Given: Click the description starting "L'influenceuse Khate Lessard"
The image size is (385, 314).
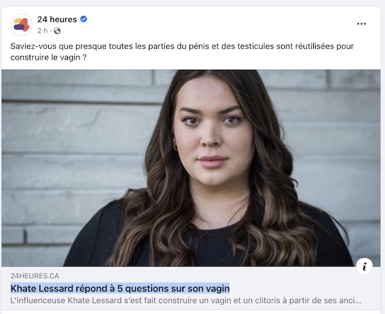Looking at the screenshot, I should coord(185,301).
